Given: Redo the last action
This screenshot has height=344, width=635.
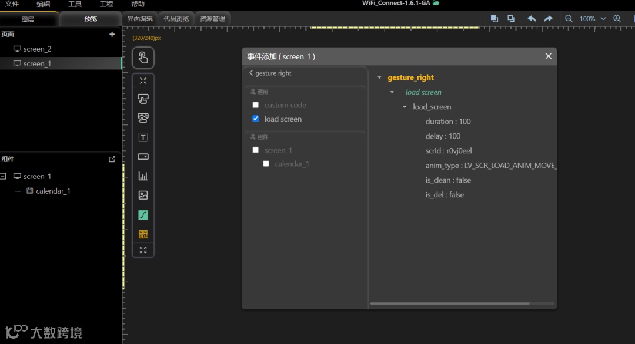Looking at the screenshot, I should [x=548, y=19].
